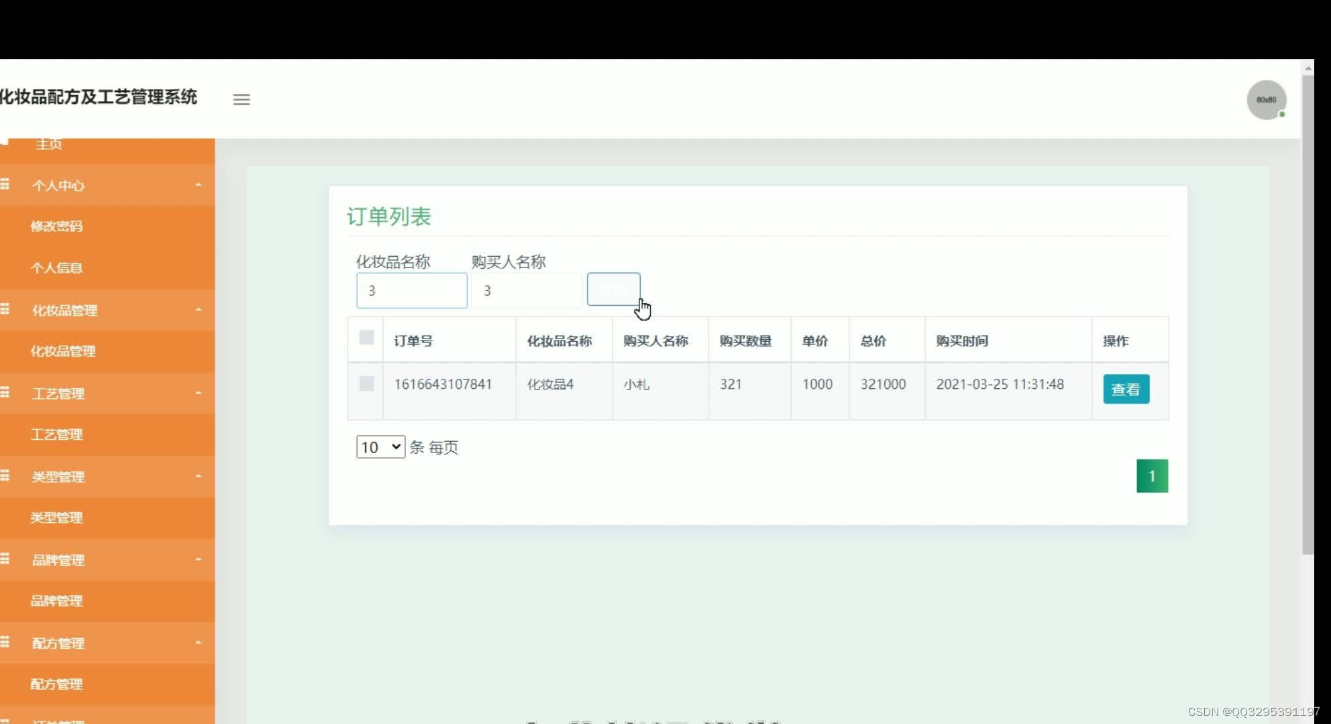
Task: Open the 类型管理 submenu item
Action: pyautogui.click(x=56, y=518)
